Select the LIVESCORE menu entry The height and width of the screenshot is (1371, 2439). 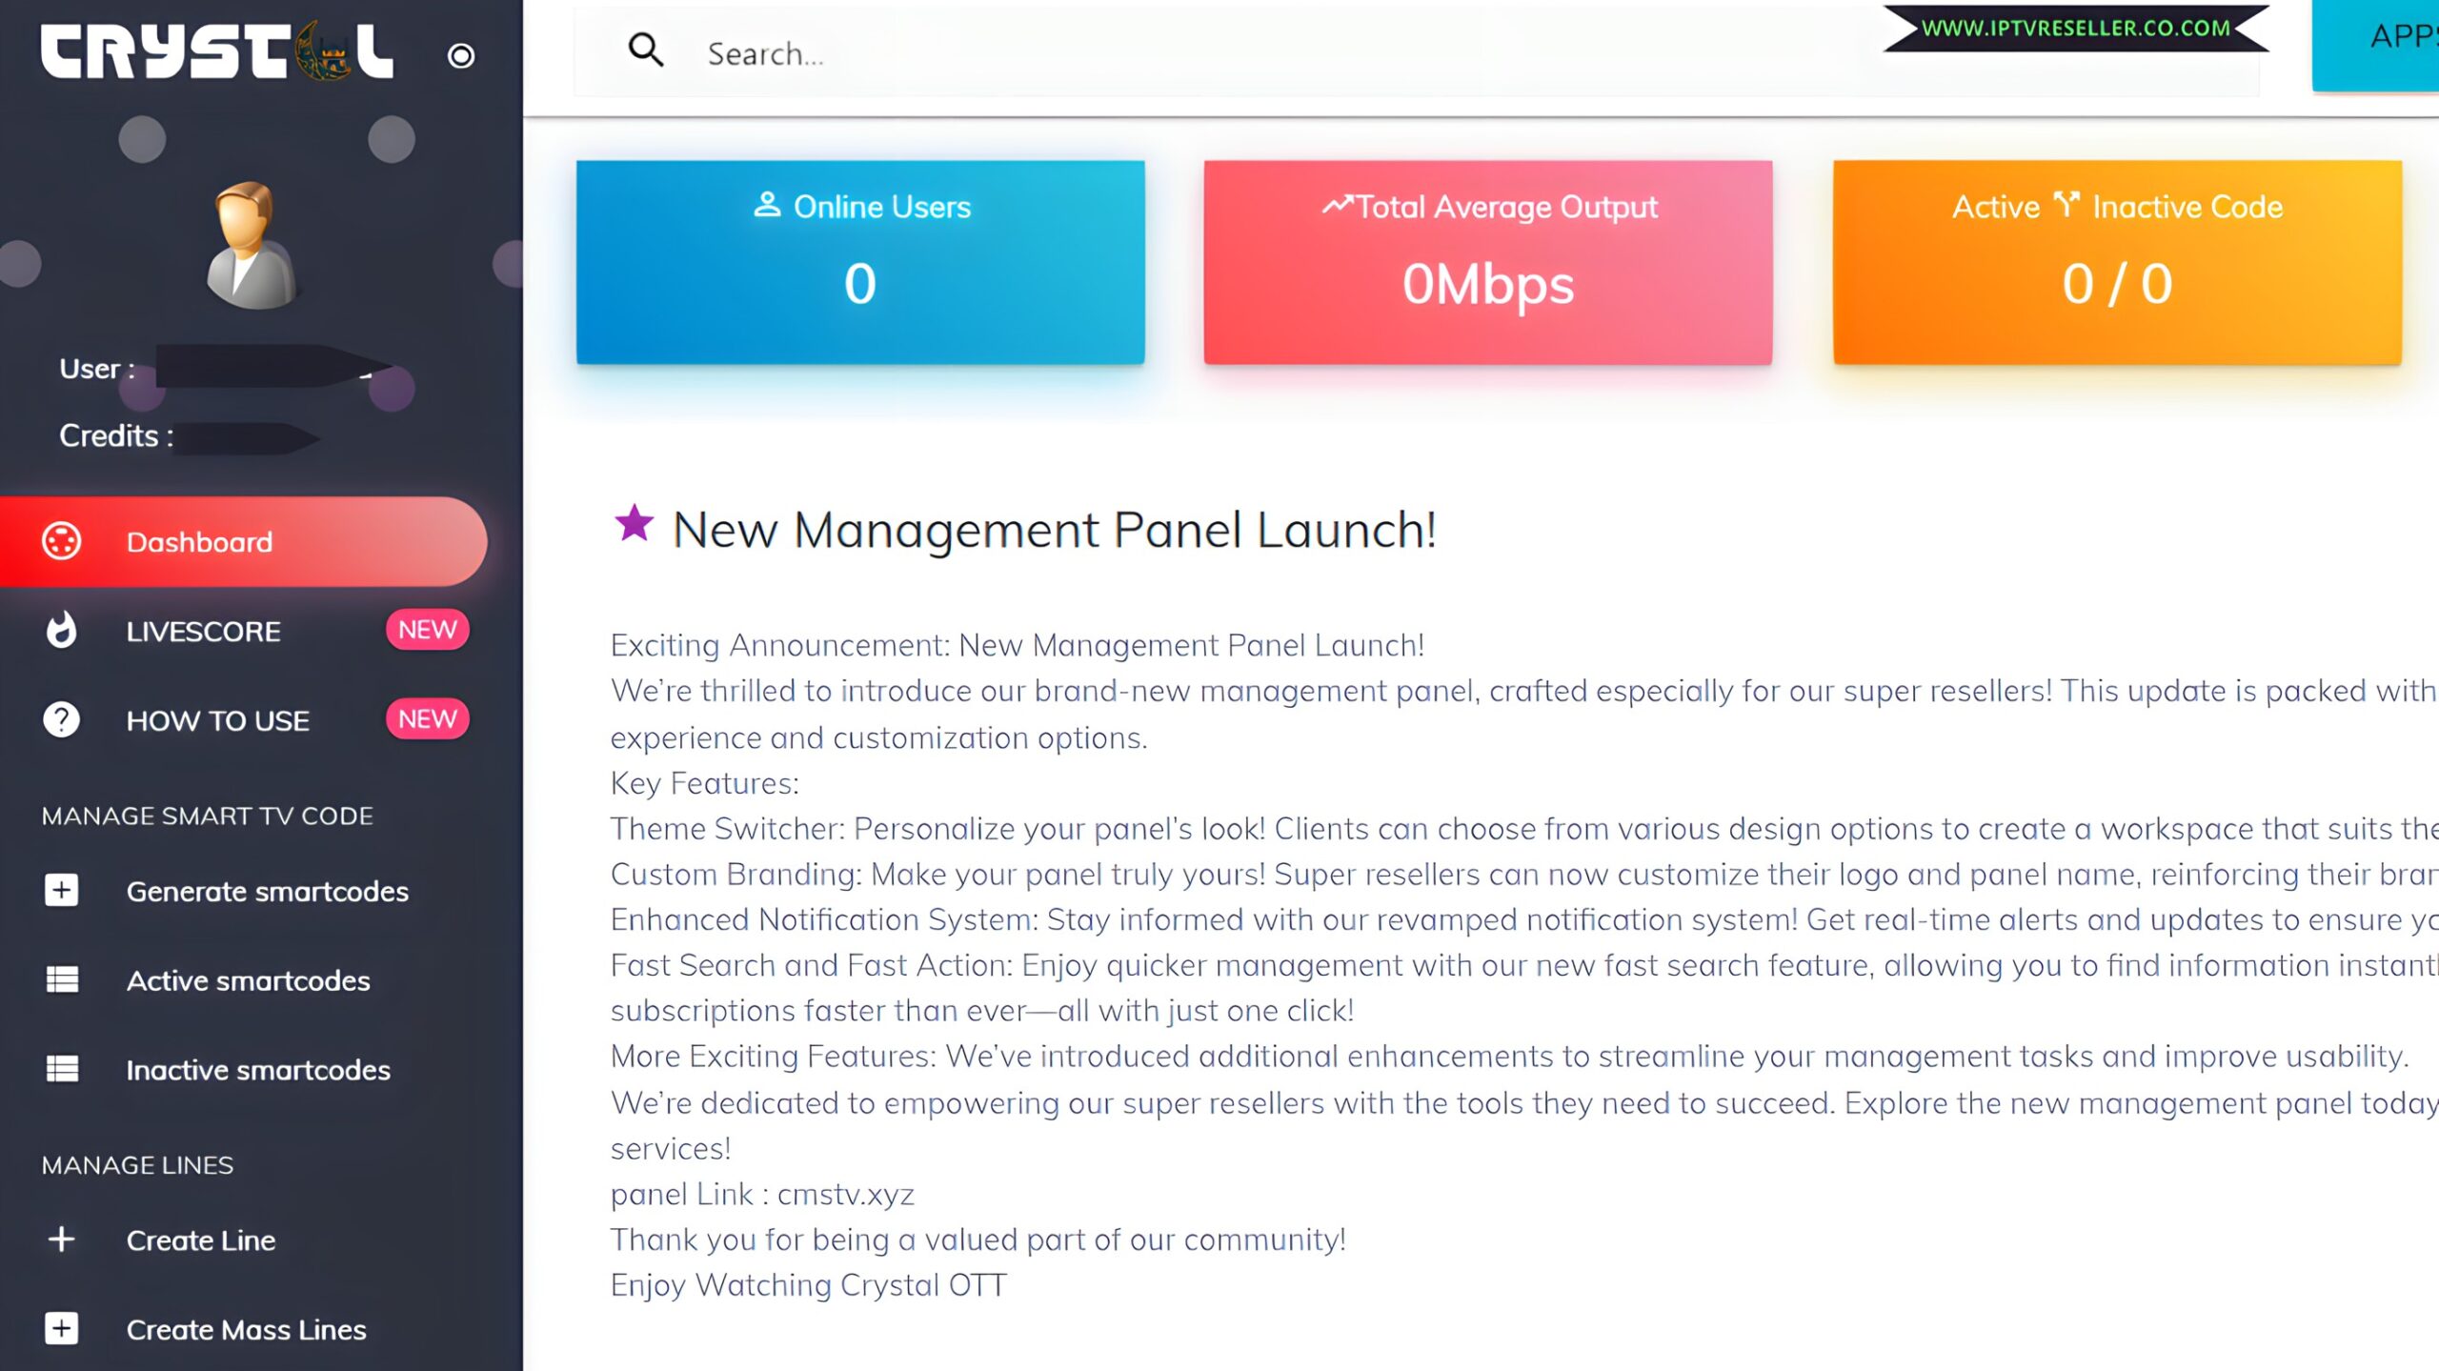pos(204,631)
